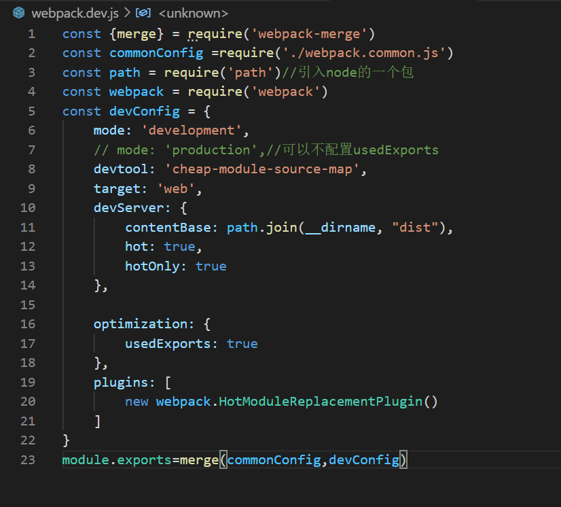Expand breadcrumb chevron after webpack.dev.js
This screenshot has height=507, width=561.
[x=127, y=13]
